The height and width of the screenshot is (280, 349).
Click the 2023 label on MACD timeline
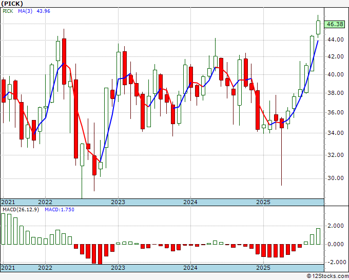point(118,268)
